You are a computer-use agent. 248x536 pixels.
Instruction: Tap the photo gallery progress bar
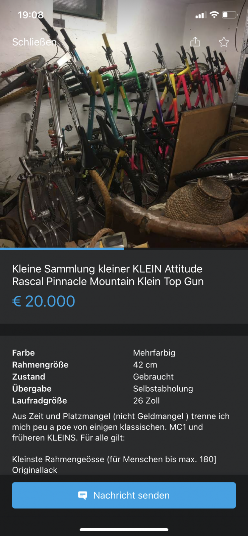pyautogui.click(x=124, y=249)
